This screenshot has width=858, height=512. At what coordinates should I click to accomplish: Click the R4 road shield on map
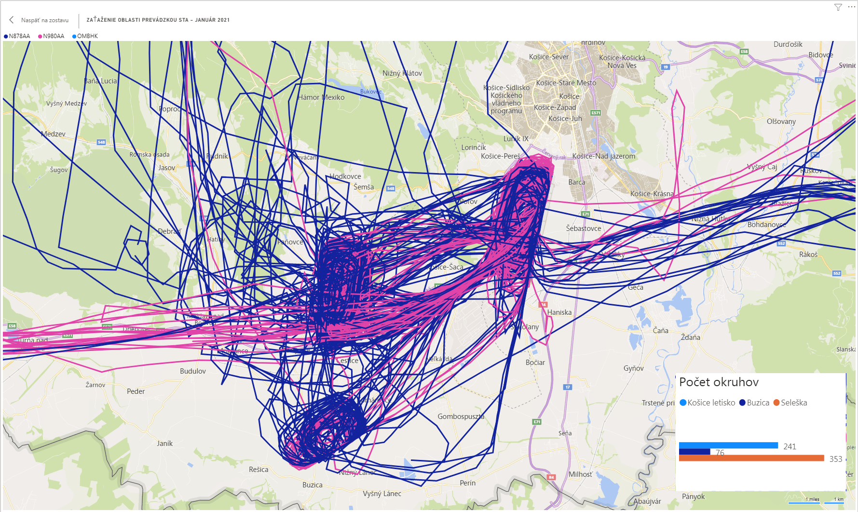click(x=551, y=477)
